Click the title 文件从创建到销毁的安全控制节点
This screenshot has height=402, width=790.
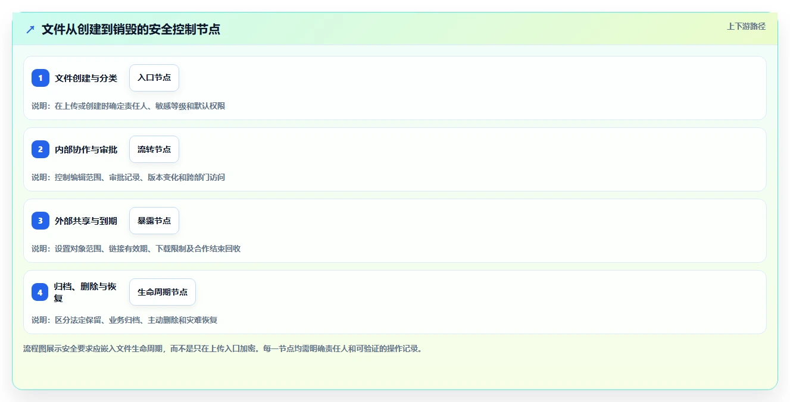click(x=131, y=29)
